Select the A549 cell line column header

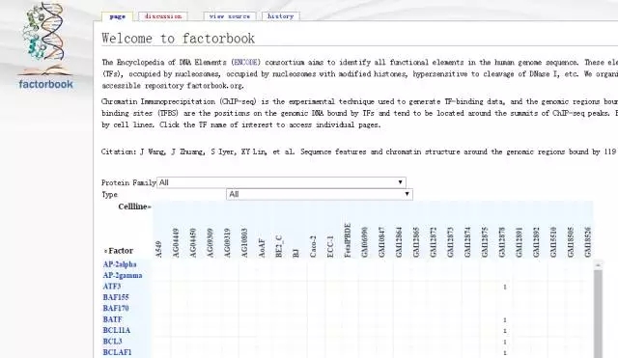(x=158, y=249)
